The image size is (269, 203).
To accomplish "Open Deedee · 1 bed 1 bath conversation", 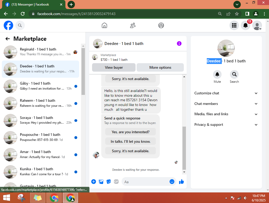I will [41, 69].
